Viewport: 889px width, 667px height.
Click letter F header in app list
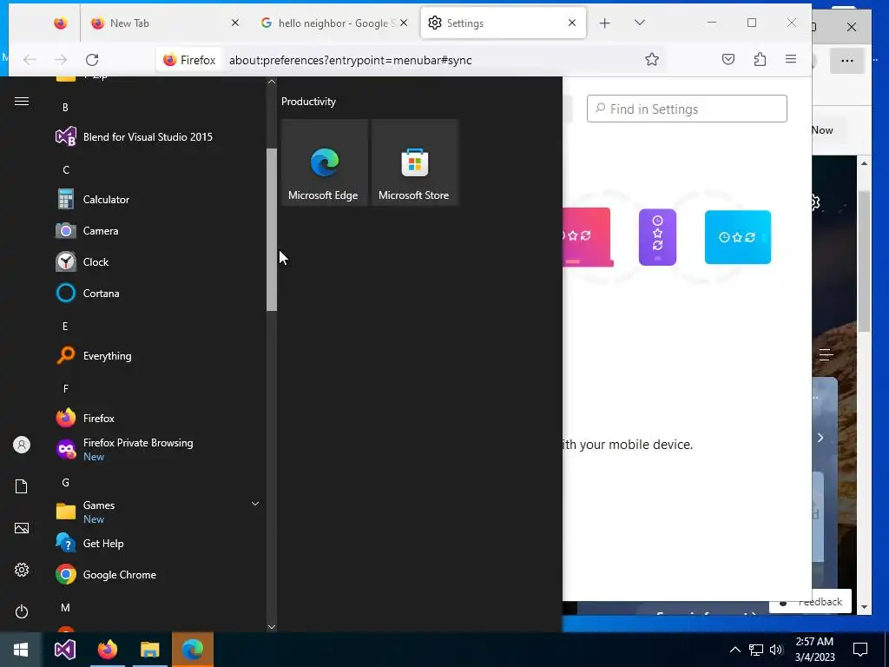click(66, 388)
